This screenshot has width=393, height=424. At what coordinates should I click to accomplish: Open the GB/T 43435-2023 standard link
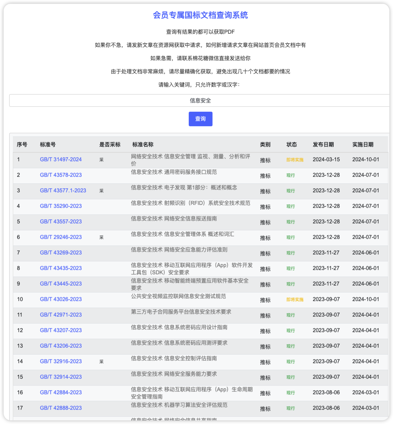[61, 268]
